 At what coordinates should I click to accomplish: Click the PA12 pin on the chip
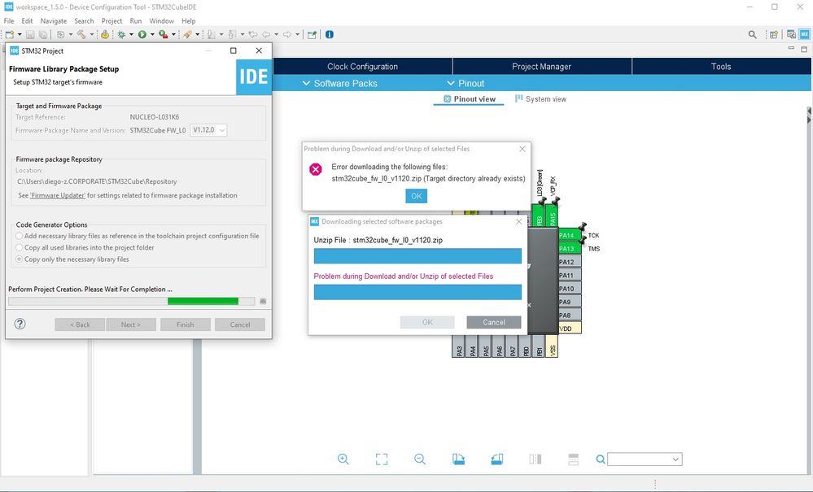pos(570,262)
